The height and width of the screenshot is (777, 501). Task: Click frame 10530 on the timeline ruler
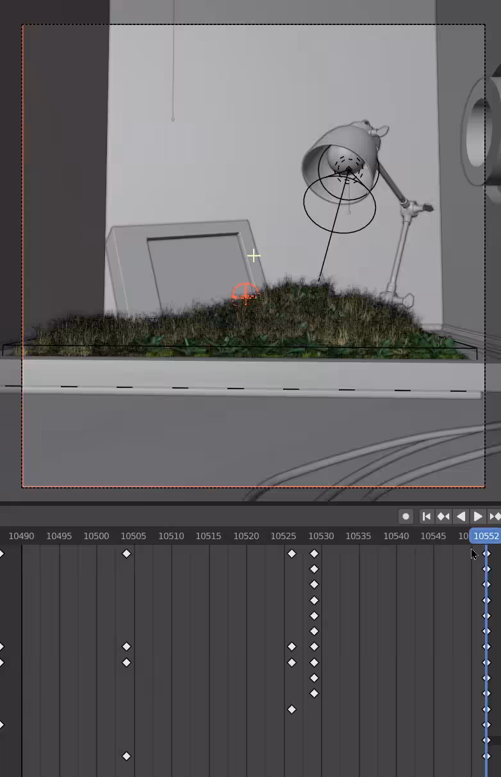pyautogui.click(x=321, y=536)
